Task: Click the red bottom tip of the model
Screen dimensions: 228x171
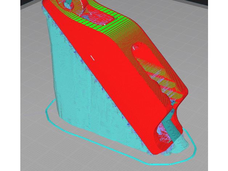Action: click(154, 150)
